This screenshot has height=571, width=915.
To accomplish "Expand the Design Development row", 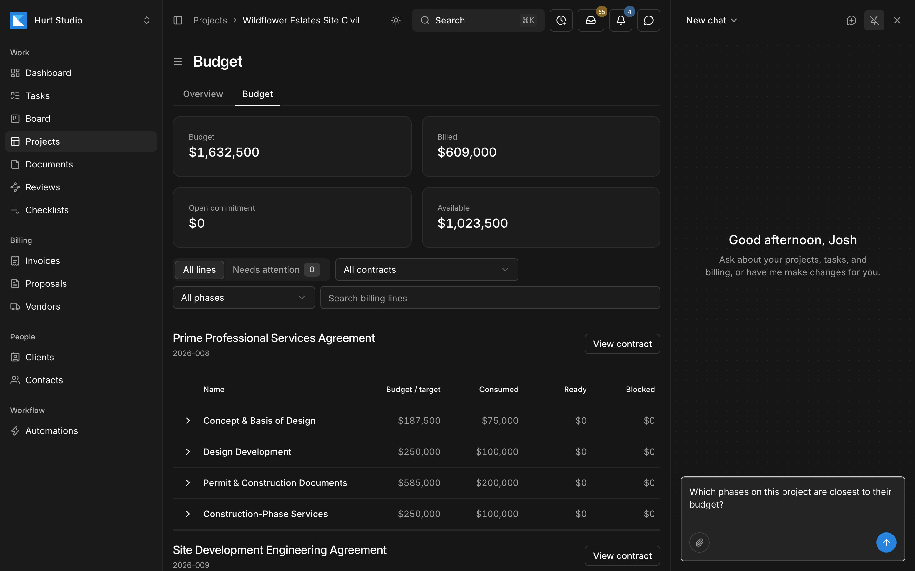I will click(188, 452).
